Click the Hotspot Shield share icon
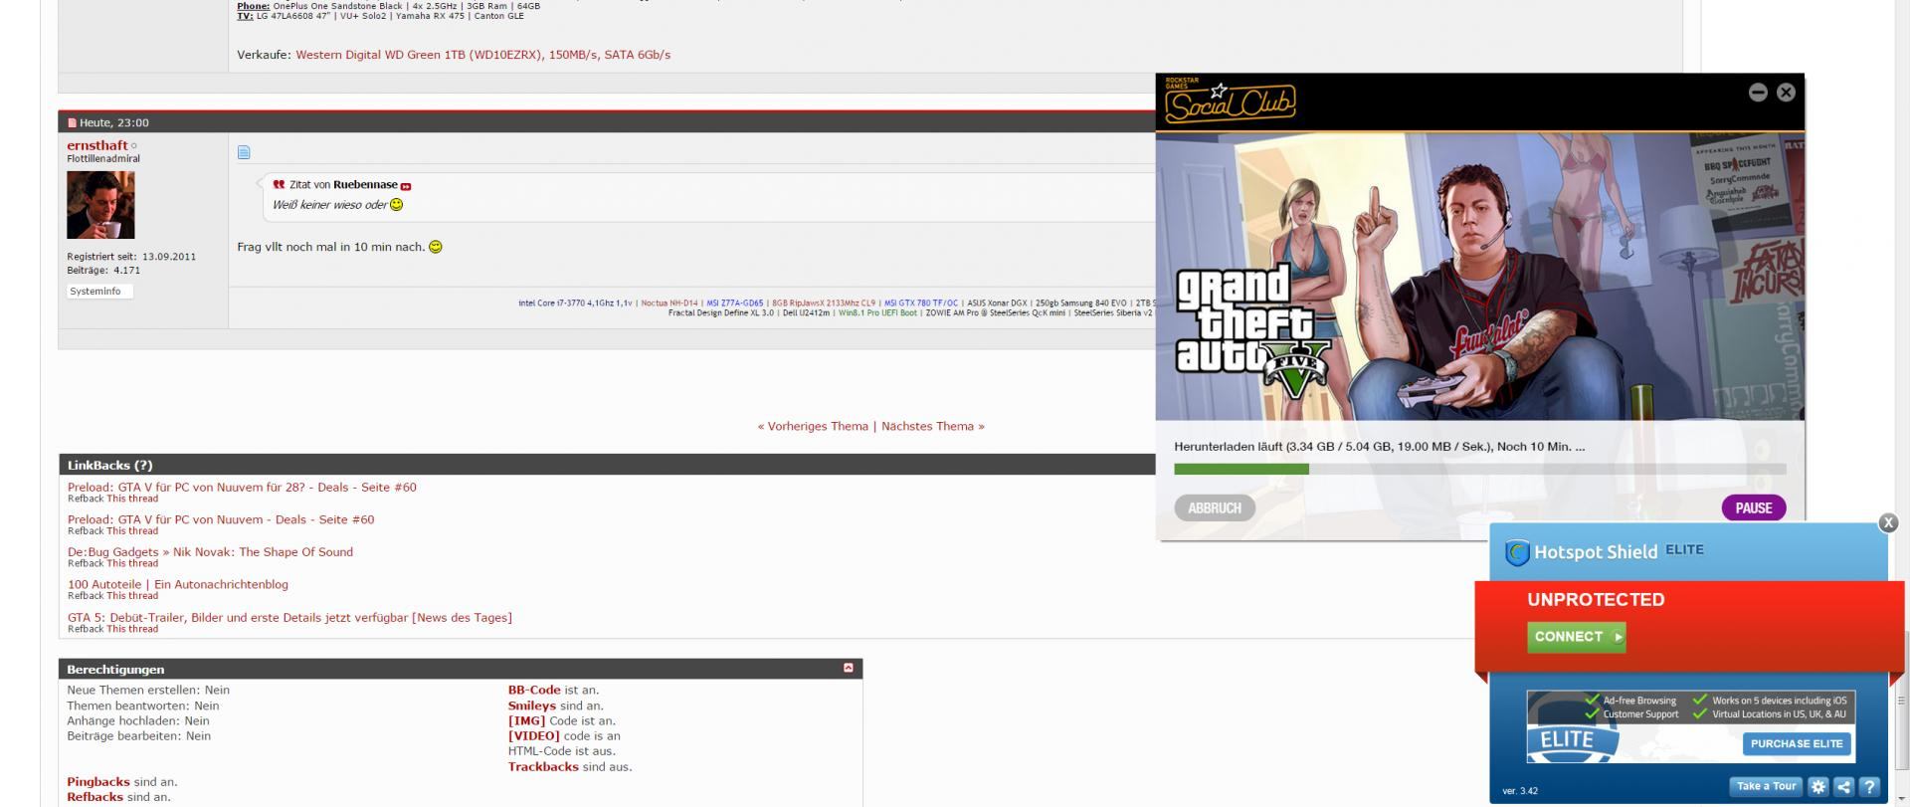 [1843, 786]
